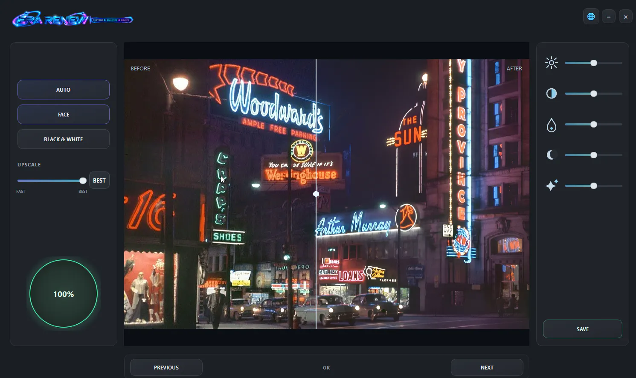The height and width of the screenshot is (378, 636).
Task: Click the BEST upscale quality button
Action: point(99,180)
